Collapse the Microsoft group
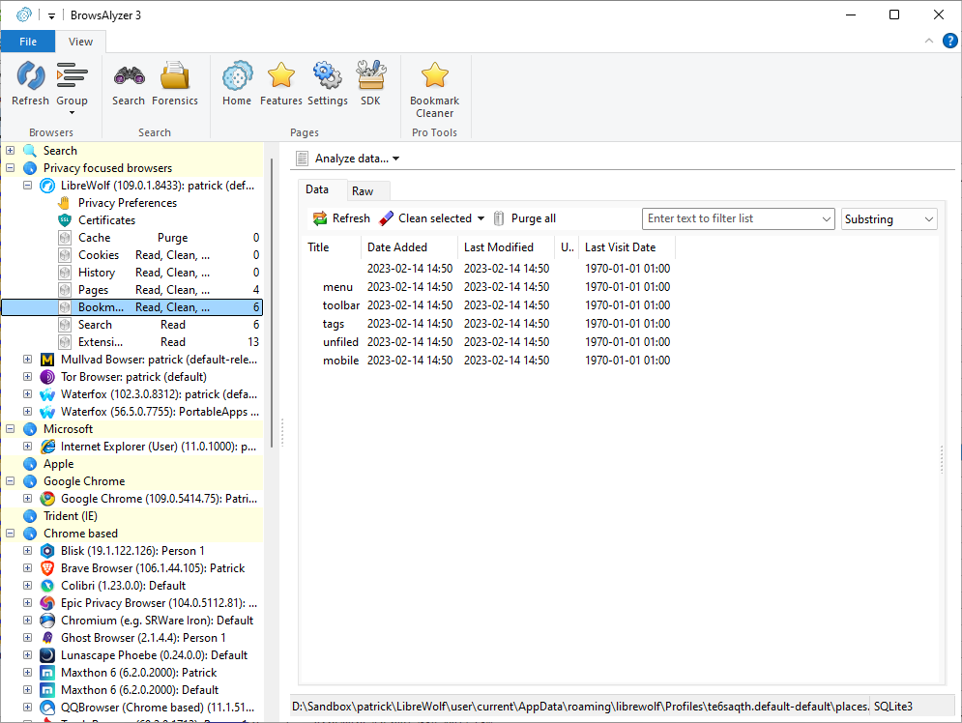Image resolution: width=962 pixels, height=723 pixels. (x=11, y=429)
